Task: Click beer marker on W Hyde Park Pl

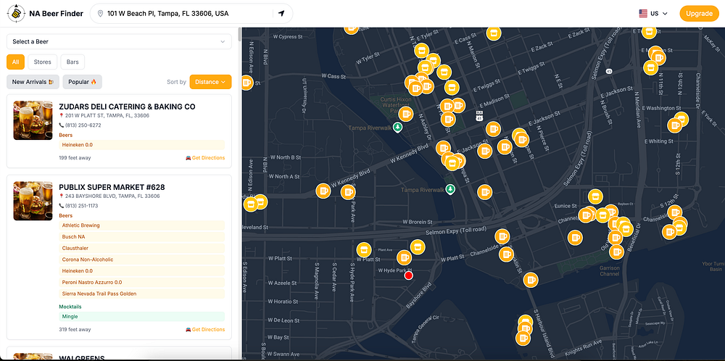Action: 404,257
